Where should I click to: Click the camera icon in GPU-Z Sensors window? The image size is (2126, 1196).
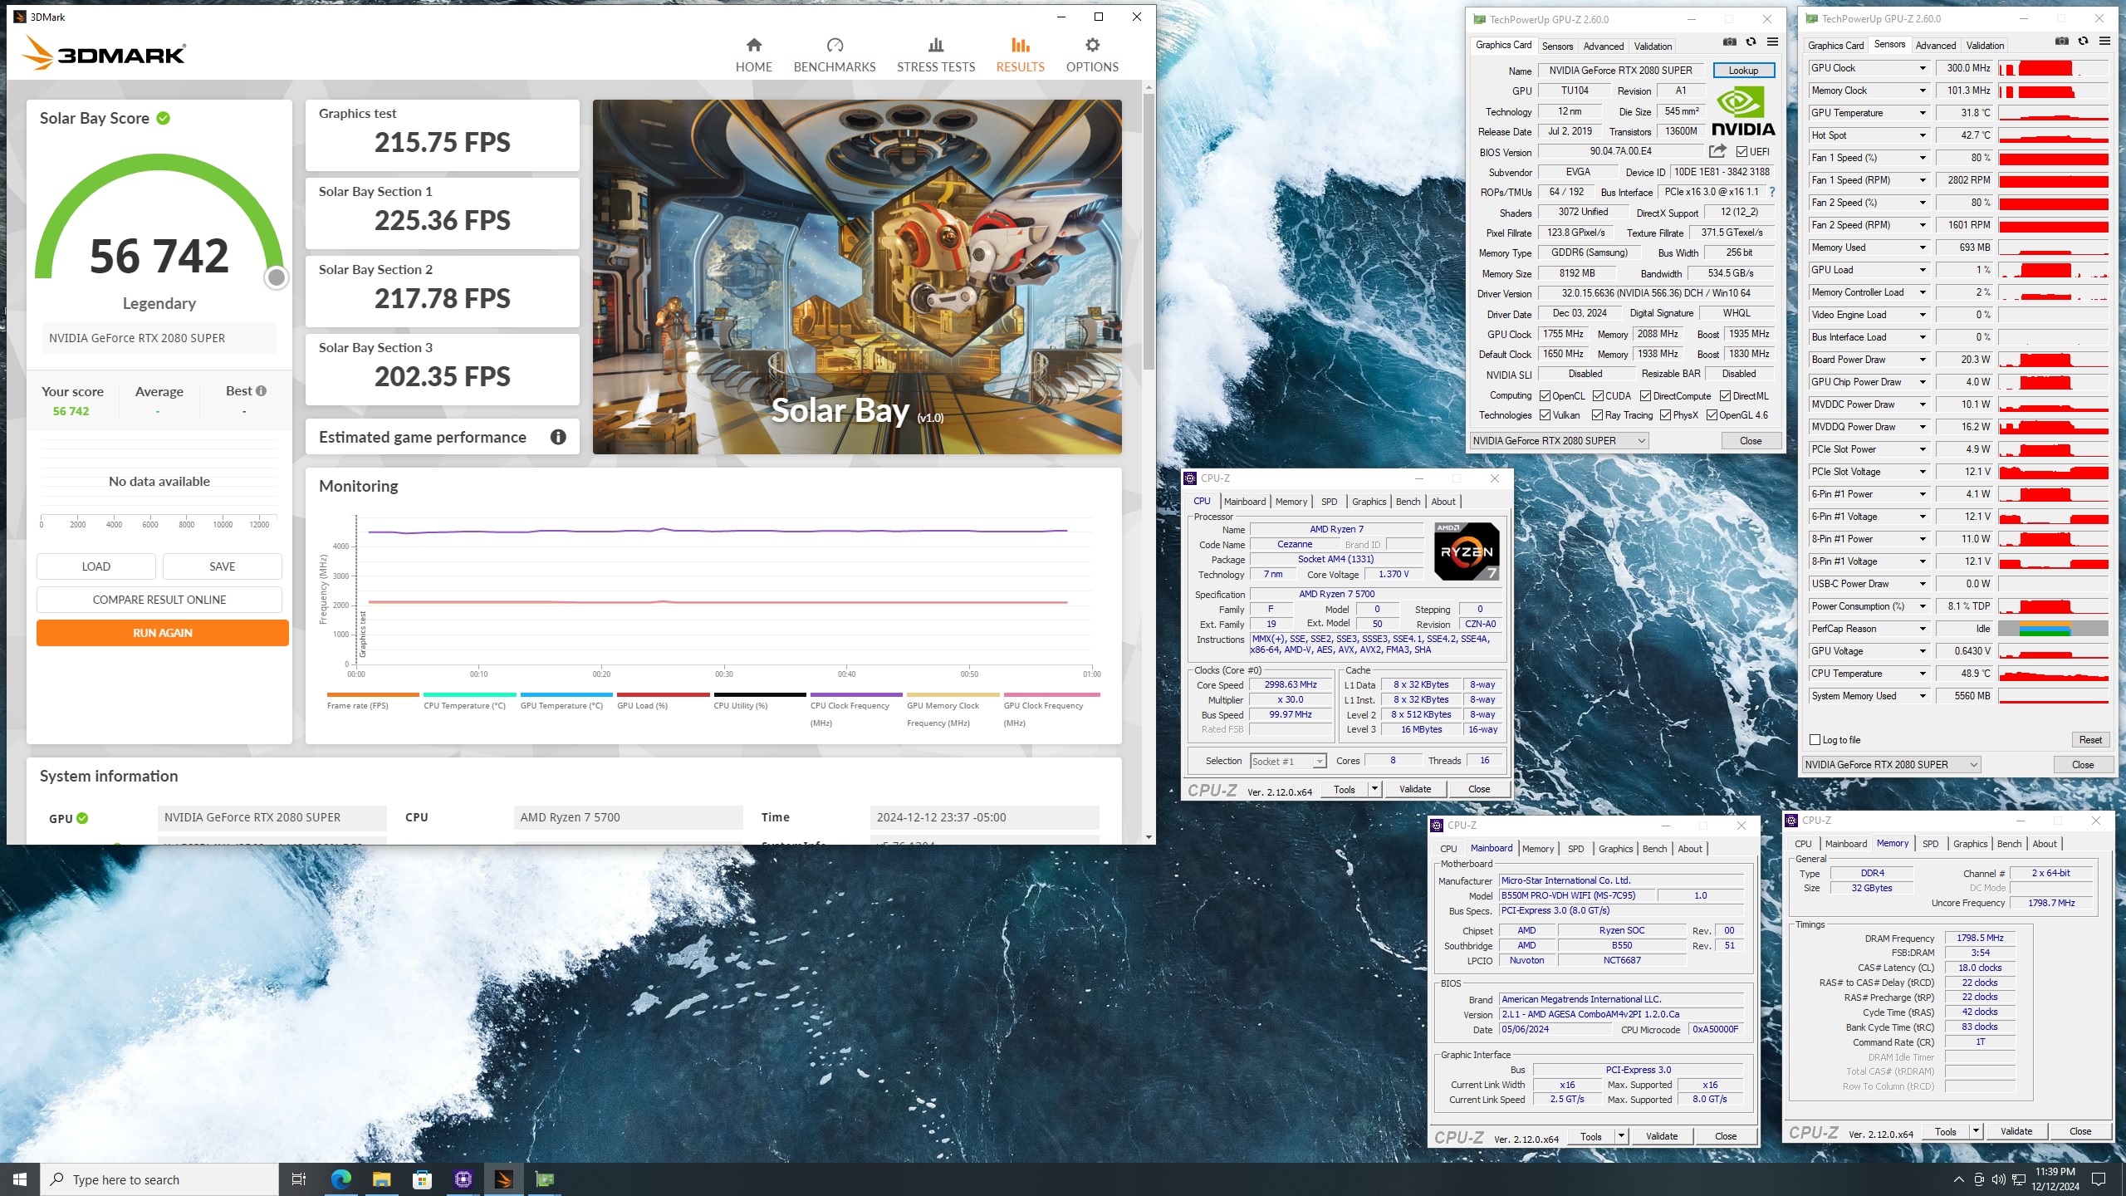(2061, 42)
